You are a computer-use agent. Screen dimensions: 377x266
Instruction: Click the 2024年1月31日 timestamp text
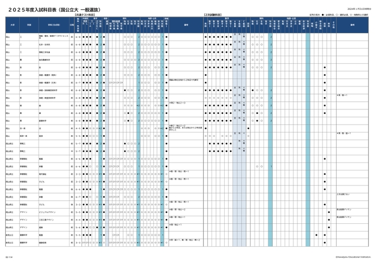(355, 9)
